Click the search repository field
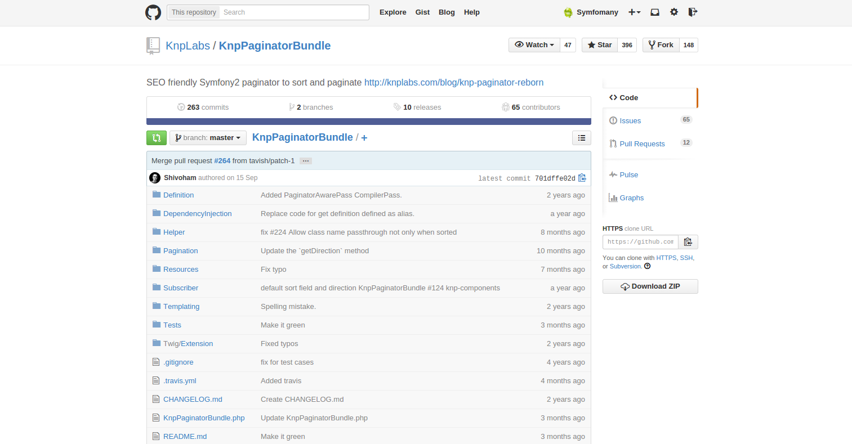Viewport: 852px width, 444px height. pos(293,12)
